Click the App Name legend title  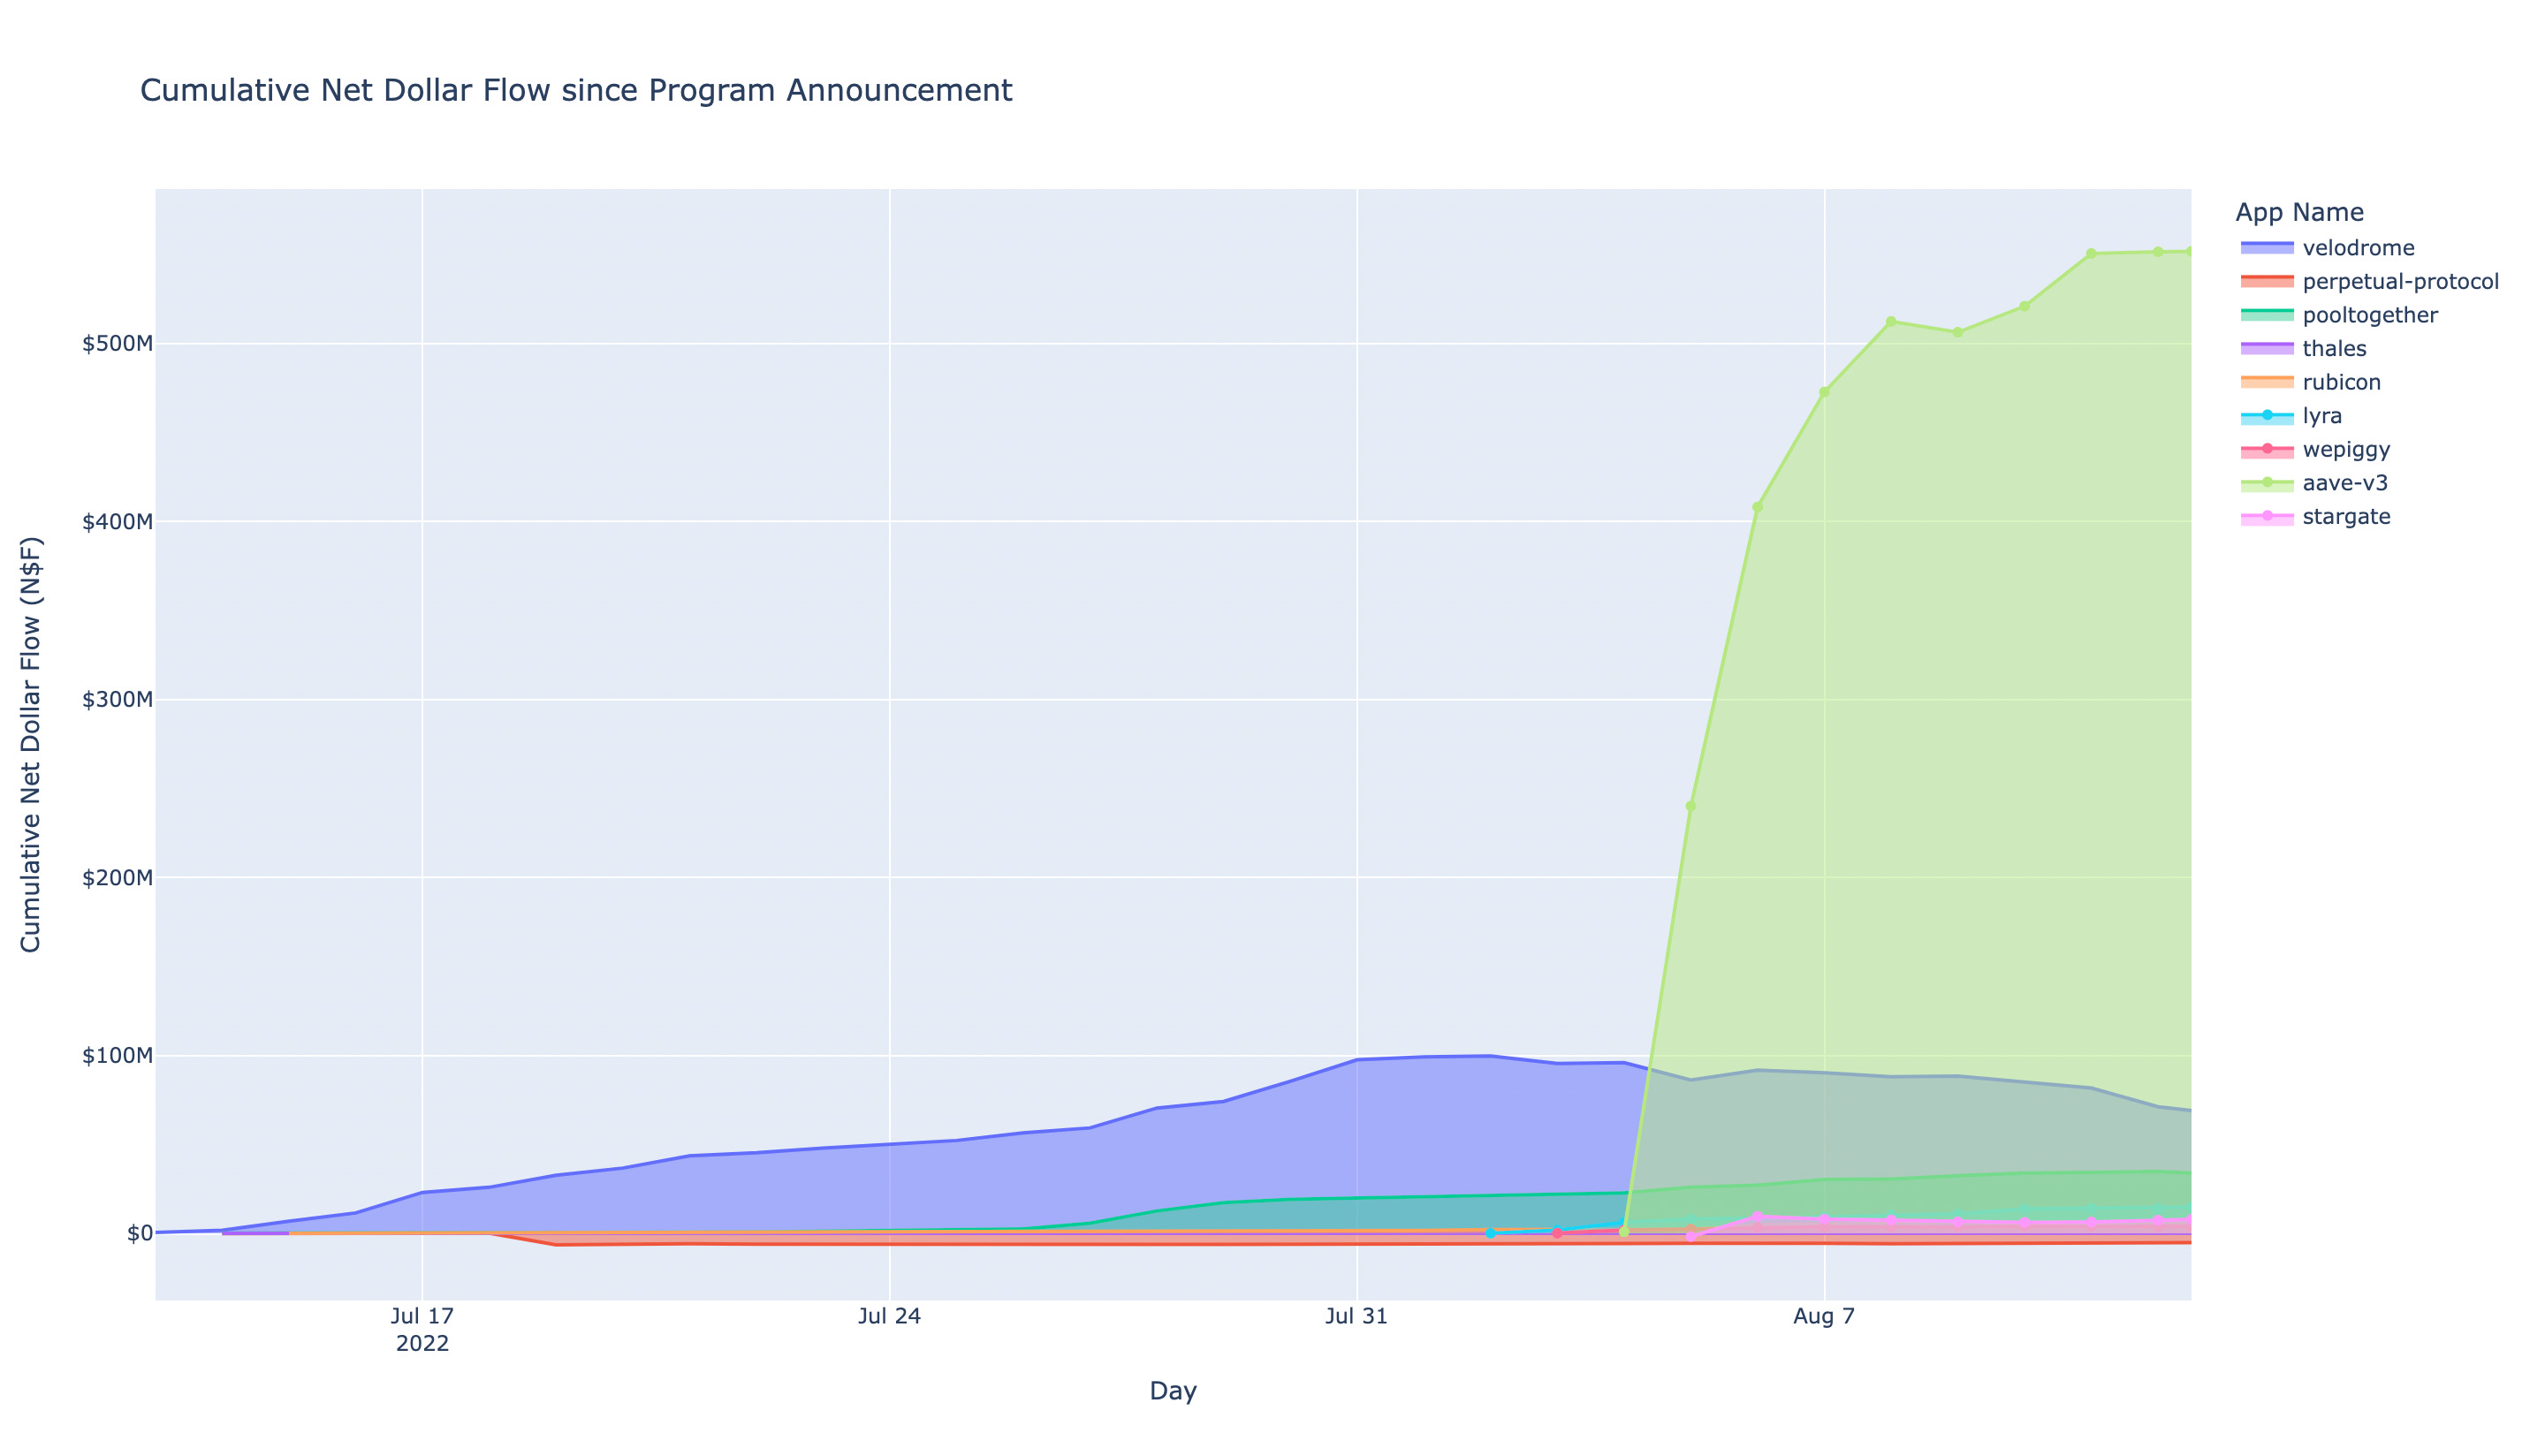2299,212
